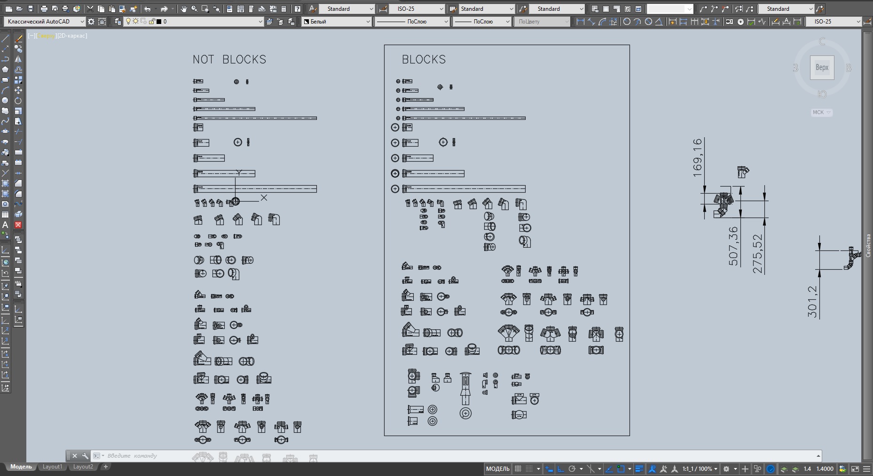This screenshot has width=873, height=476.
Task: Expand the Белый color dropdown
Action: click(368, 22)
